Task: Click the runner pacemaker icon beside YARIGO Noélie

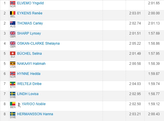Action: click(19, 105)
